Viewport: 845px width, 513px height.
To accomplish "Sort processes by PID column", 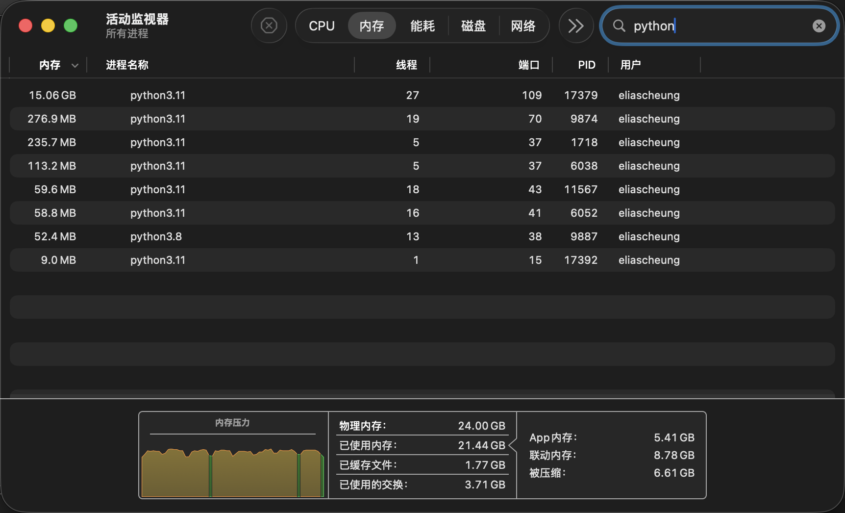I will pyautogui.click(x=586, y=65).
